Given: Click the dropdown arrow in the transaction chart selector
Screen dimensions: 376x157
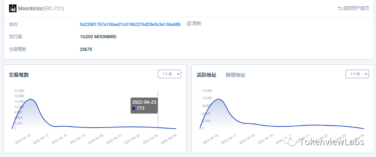Looking at the screenshot, I should [x=178, y=74].
